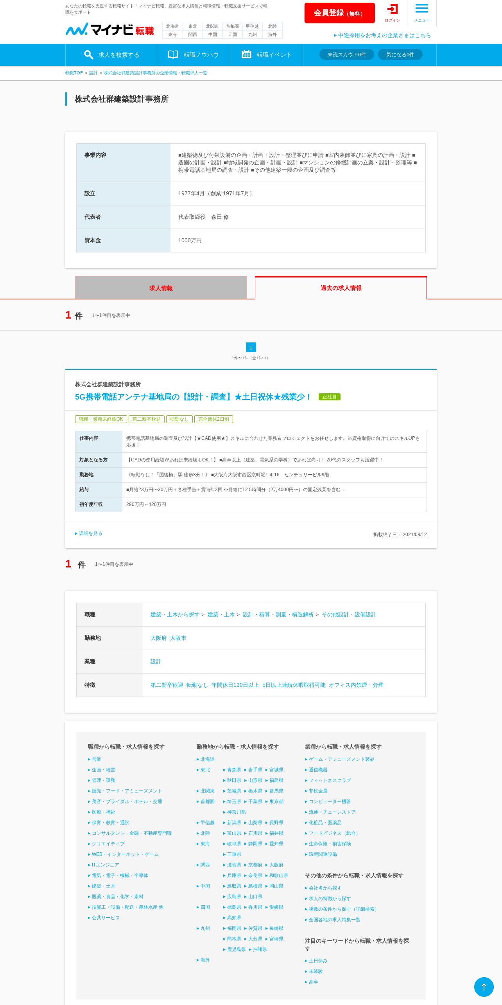Open フィットネスクラブ industry link
Viewport: 502px width, 1005px height.
328,780
